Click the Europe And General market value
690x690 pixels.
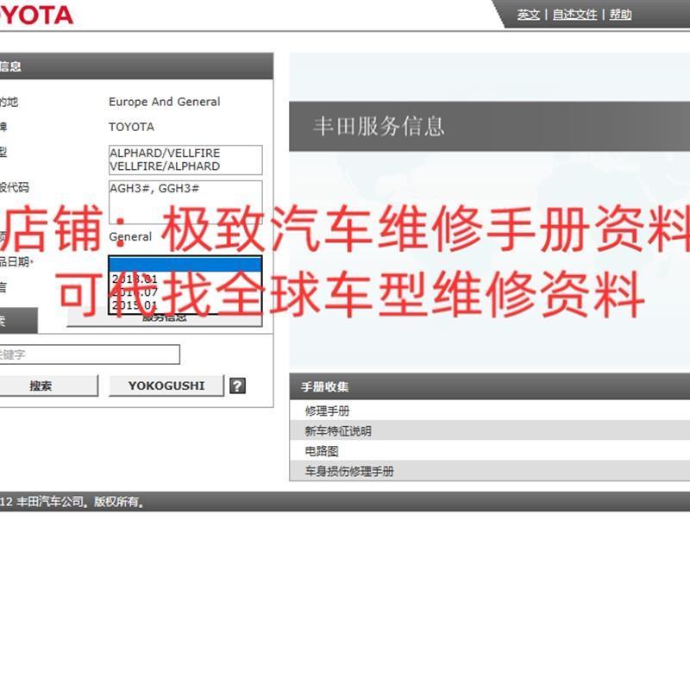(x=165, y=102)
